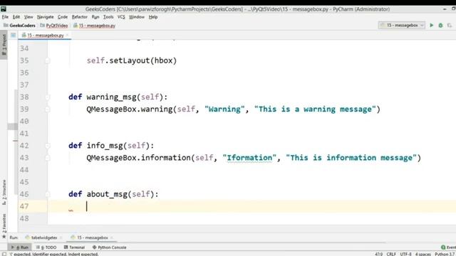Open the 4: Run tool window button
The image size is (456, 256).
pos(20,247)
